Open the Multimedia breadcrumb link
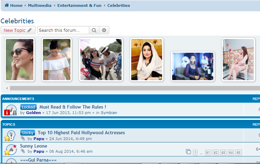The height and width of the screenshot is (164, 260). point(39,5)
